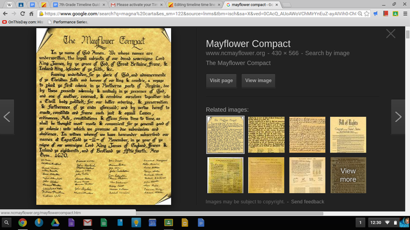Open Google Sheets from the shelf
The width and height of the screenshot is (410, 230).
[104, 223]
